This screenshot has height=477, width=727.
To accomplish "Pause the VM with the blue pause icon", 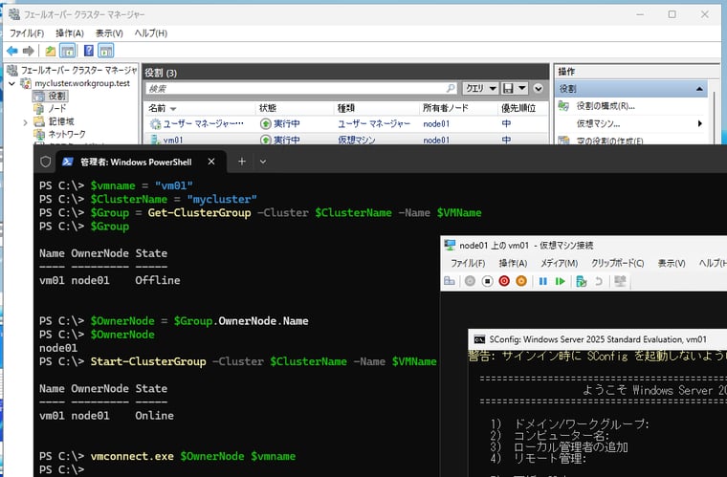I will (543, 281).
